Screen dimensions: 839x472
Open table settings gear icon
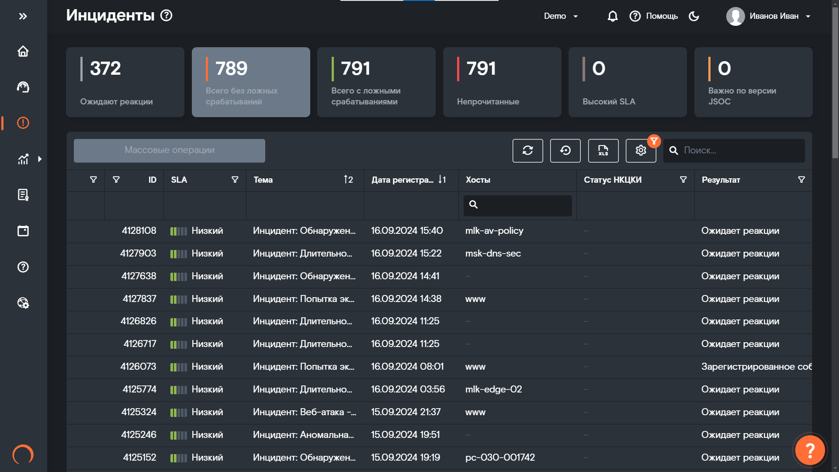tap(641, 150)
